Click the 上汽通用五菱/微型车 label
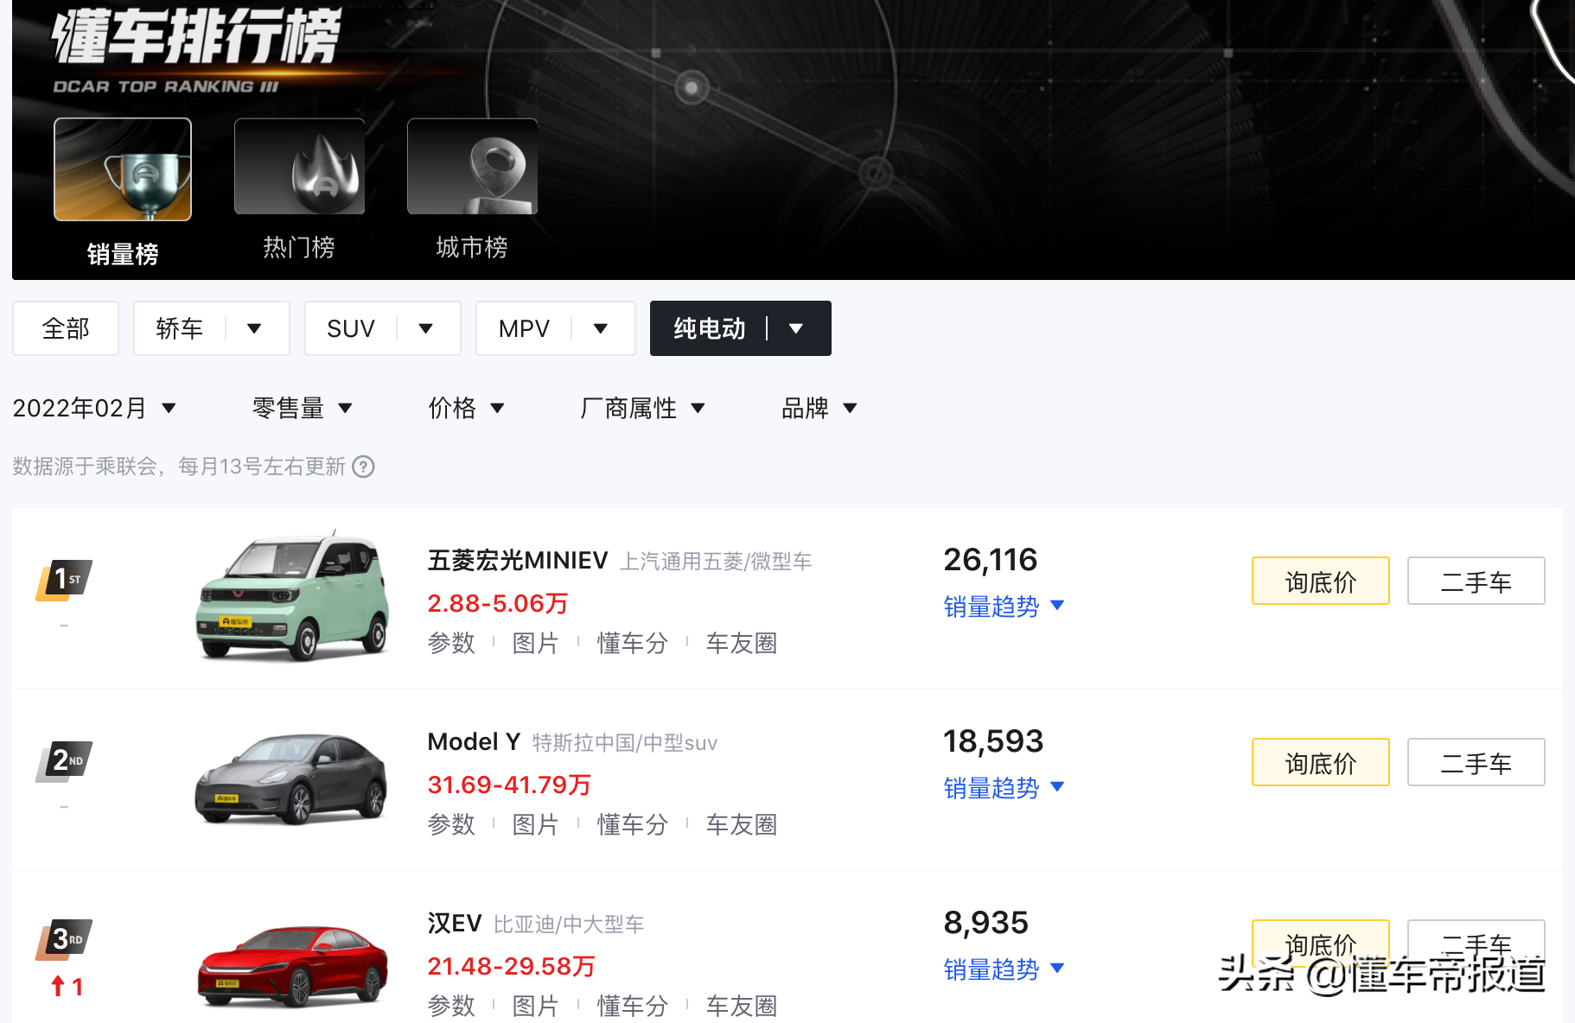The image size is (1575, 1023). pos(716,562)
